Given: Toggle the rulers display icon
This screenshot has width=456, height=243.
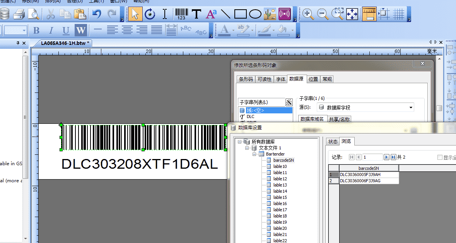Looking at the screenshot, I should tap(369, 14).
